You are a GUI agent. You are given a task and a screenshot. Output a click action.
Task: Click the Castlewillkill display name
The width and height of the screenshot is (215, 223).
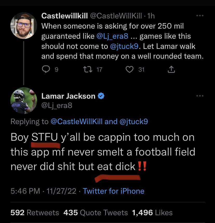[x=65, y=16]
